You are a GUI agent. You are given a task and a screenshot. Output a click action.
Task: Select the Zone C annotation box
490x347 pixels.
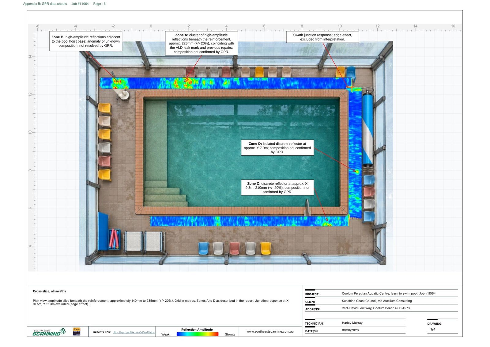point(277,188)
